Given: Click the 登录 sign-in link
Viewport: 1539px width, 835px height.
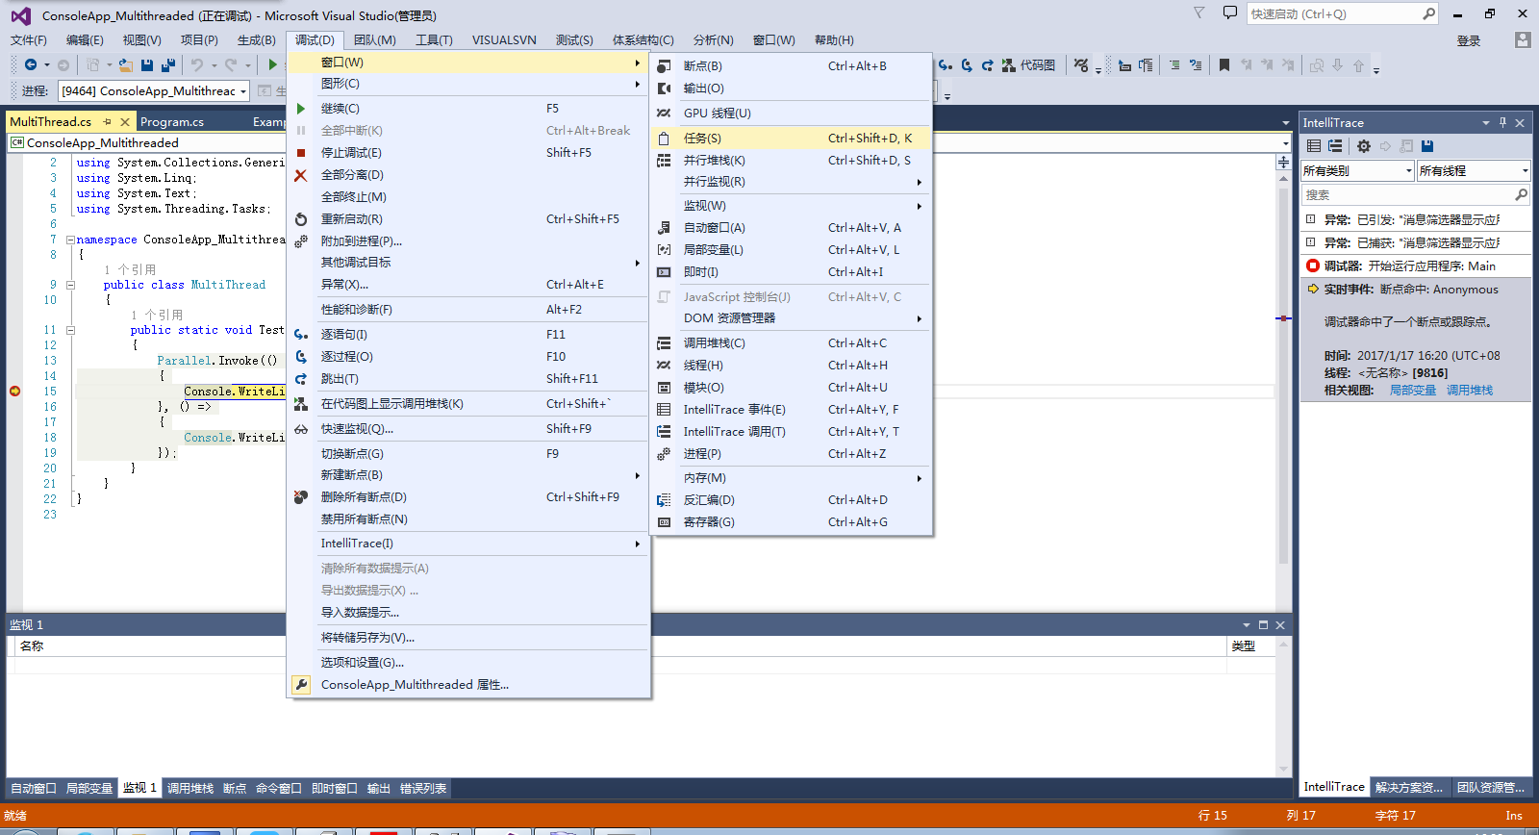Looking at the screenshot, I should coord(1468,41).
